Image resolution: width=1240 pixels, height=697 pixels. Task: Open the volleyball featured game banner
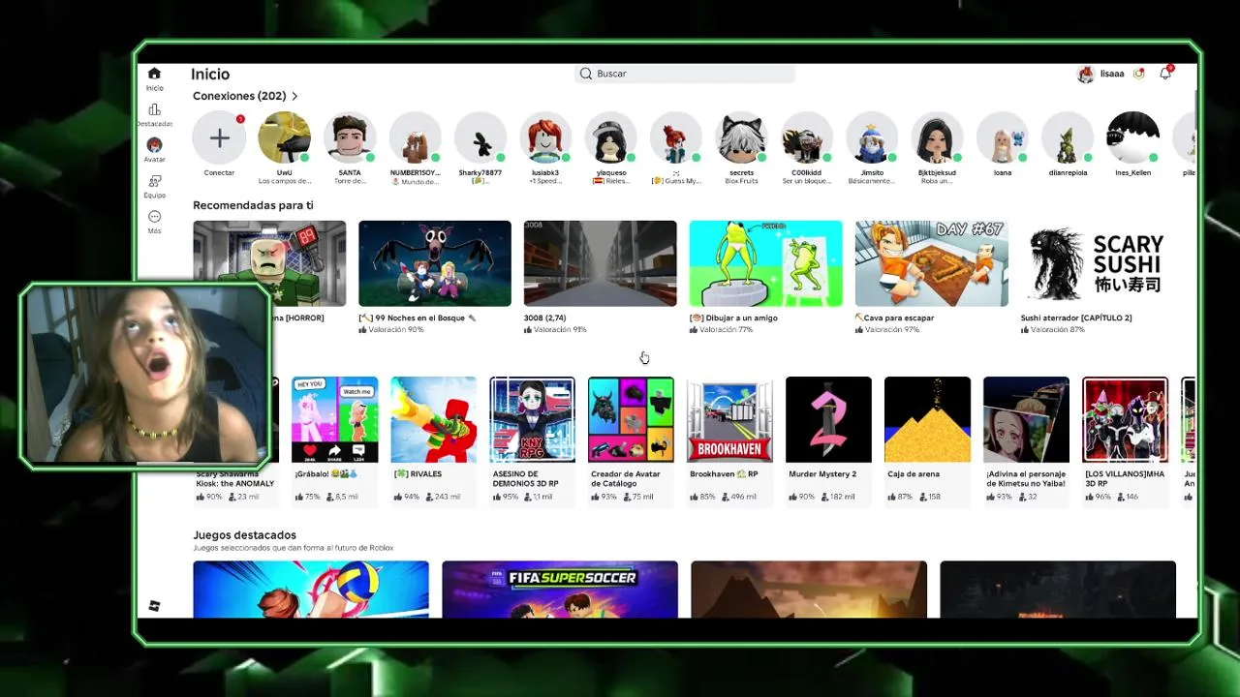click(x=311, y=589)
